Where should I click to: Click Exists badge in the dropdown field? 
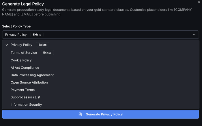pos(37,35)
